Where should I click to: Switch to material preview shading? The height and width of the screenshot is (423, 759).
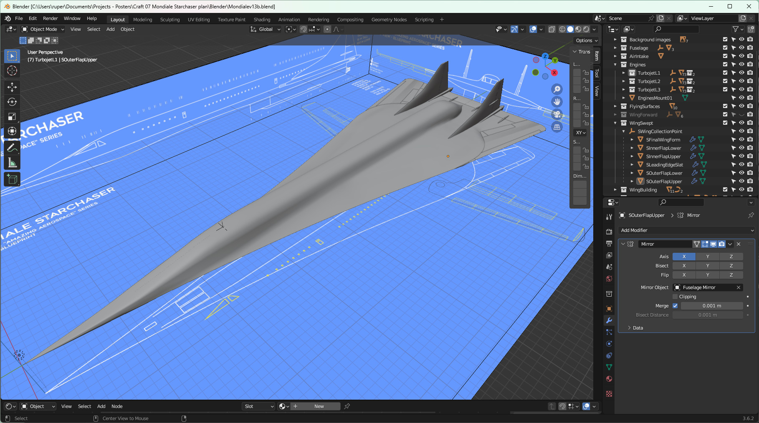click(578, 29)
